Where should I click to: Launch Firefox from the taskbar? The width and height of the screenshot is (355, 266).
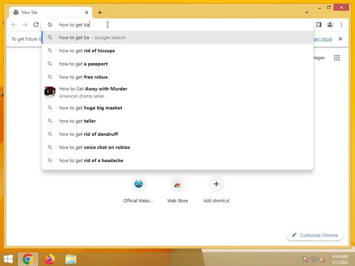point(50,259)
